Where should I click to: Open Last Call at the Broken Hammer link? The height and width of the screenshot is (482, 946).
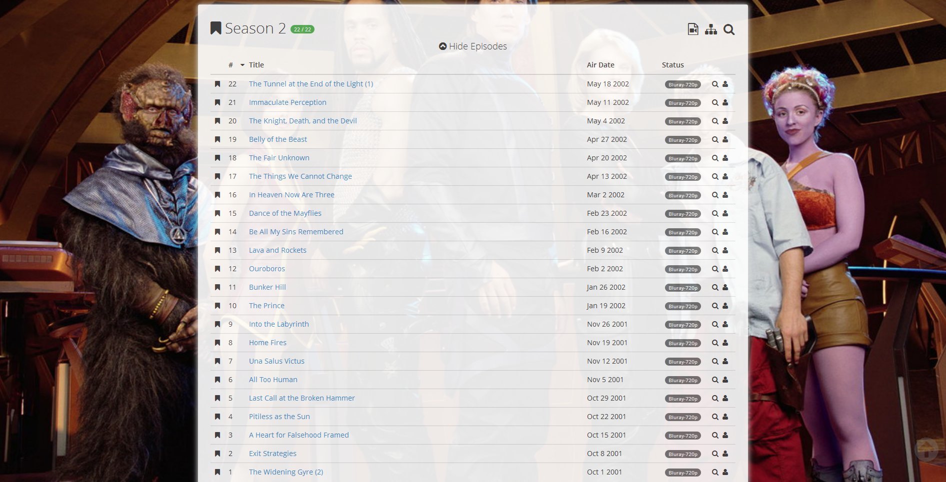coord(301,398)
